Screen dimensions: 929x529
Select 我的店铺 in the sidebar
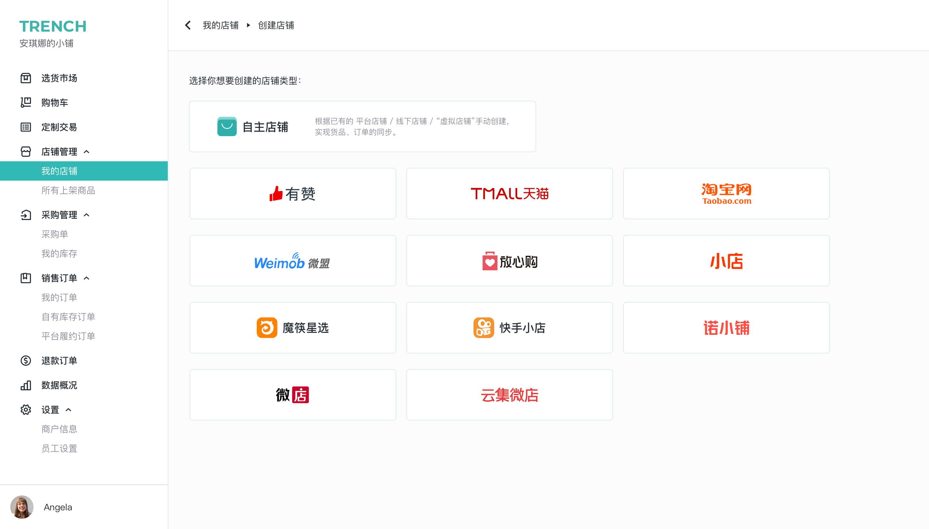pos(84,171)
